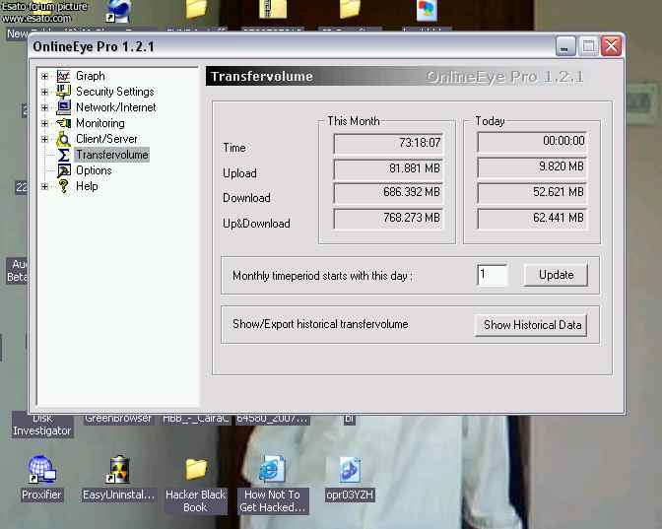Select Transfervolume in the tree

[x=112, y=155]
